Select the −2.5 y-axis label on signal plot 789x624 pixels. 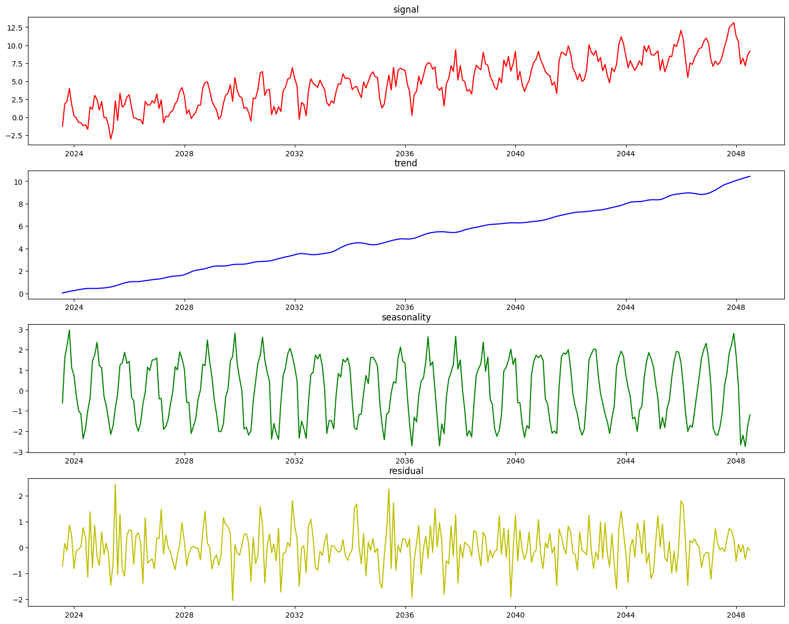point(13,135)
